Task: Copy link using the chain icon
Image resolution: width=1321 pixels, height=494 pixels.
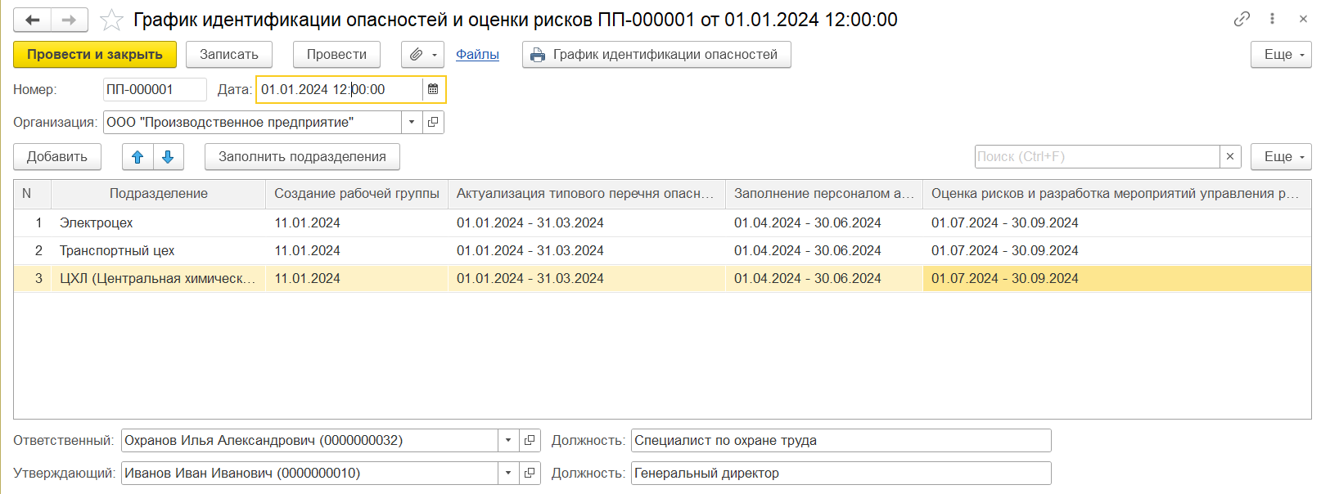Action: click(x=1242, y=19)
